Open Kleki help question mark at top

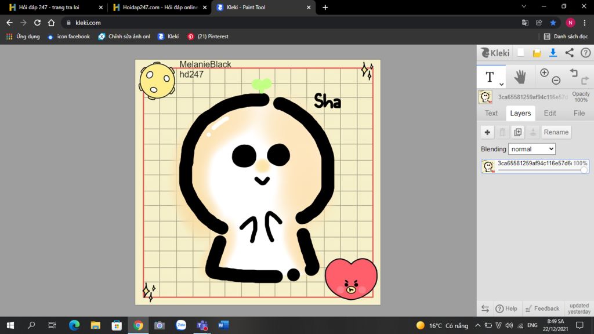[x=586, y=53]
